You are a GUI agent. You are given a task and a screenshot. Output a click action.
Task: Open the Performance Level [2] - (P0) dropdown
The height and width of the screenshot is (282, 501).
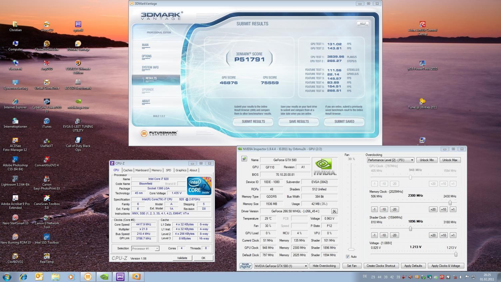pos(390,160)
